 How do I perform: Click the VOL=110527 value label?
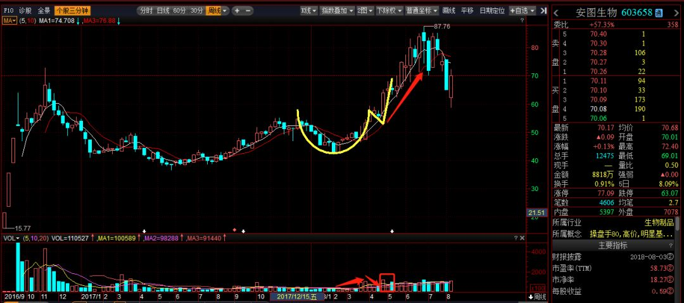70,238
